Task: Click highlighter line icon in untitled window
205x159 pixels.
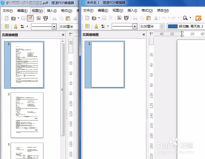Action: (96, 26)
